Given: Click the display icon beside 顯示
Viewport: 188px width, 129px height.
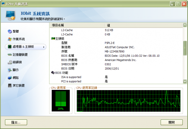Looking at the screenshot, I should (10, 70).
